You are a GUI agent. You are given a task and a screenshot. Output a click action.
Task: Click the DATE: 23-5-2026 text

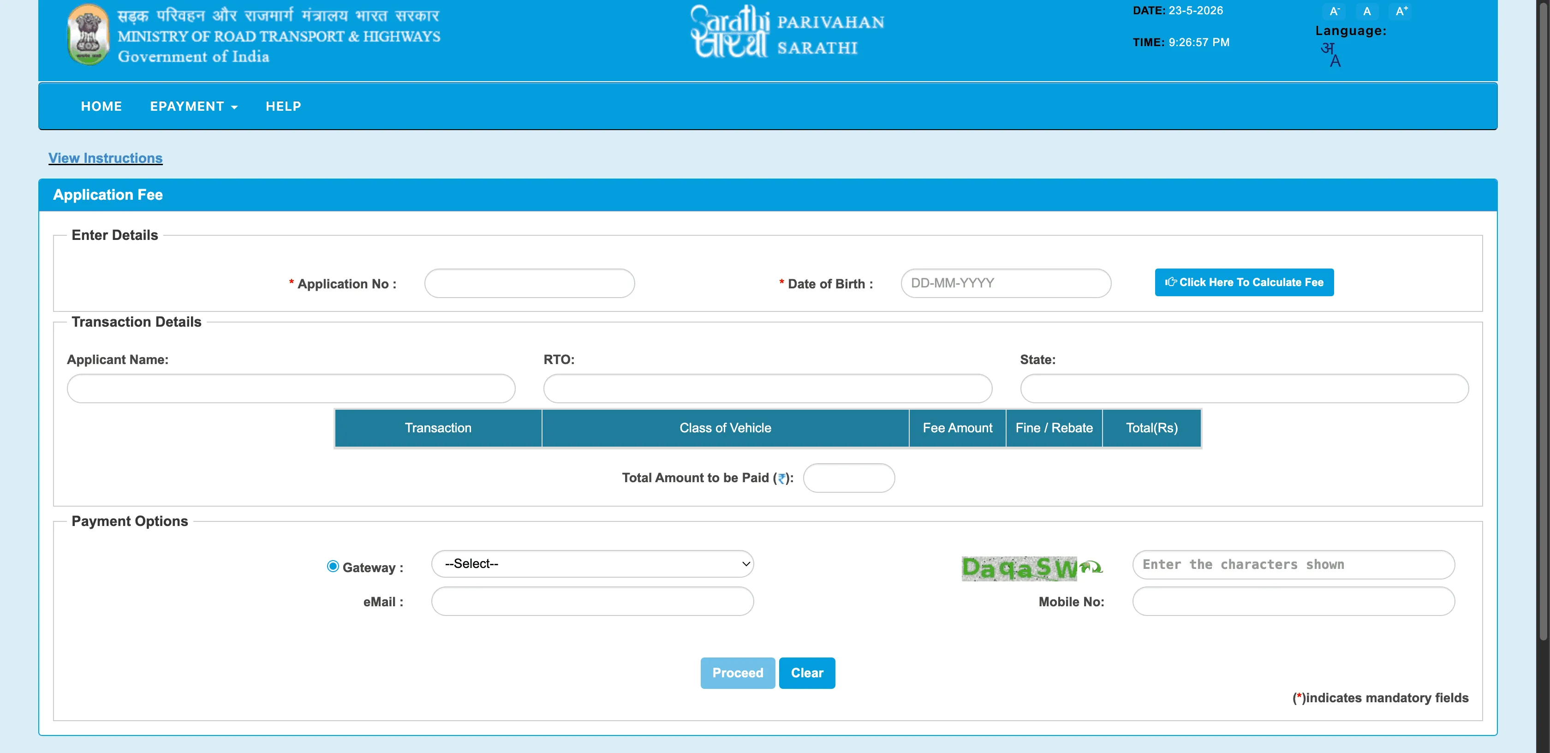click(1178, 11)
